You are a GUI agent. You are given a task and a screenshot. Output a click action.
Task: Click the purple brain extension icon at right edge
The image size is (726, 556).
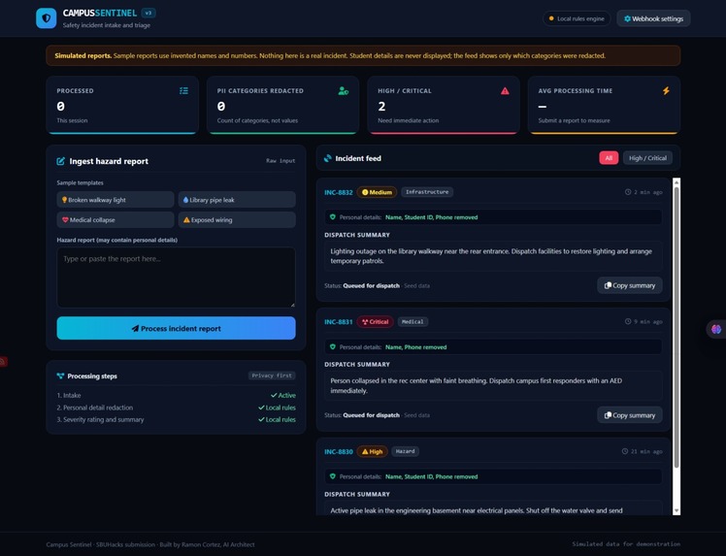pyautogui.click(x=716, y=329)
